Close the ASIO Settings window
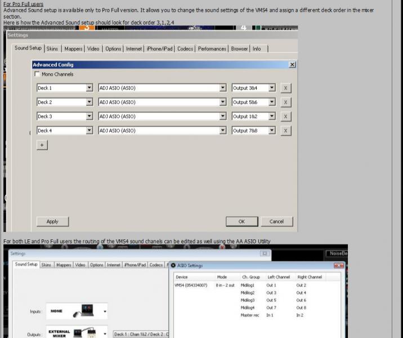The height and width of the screenshot is (338, 403). pyautogui.click(x=339, y=265)
